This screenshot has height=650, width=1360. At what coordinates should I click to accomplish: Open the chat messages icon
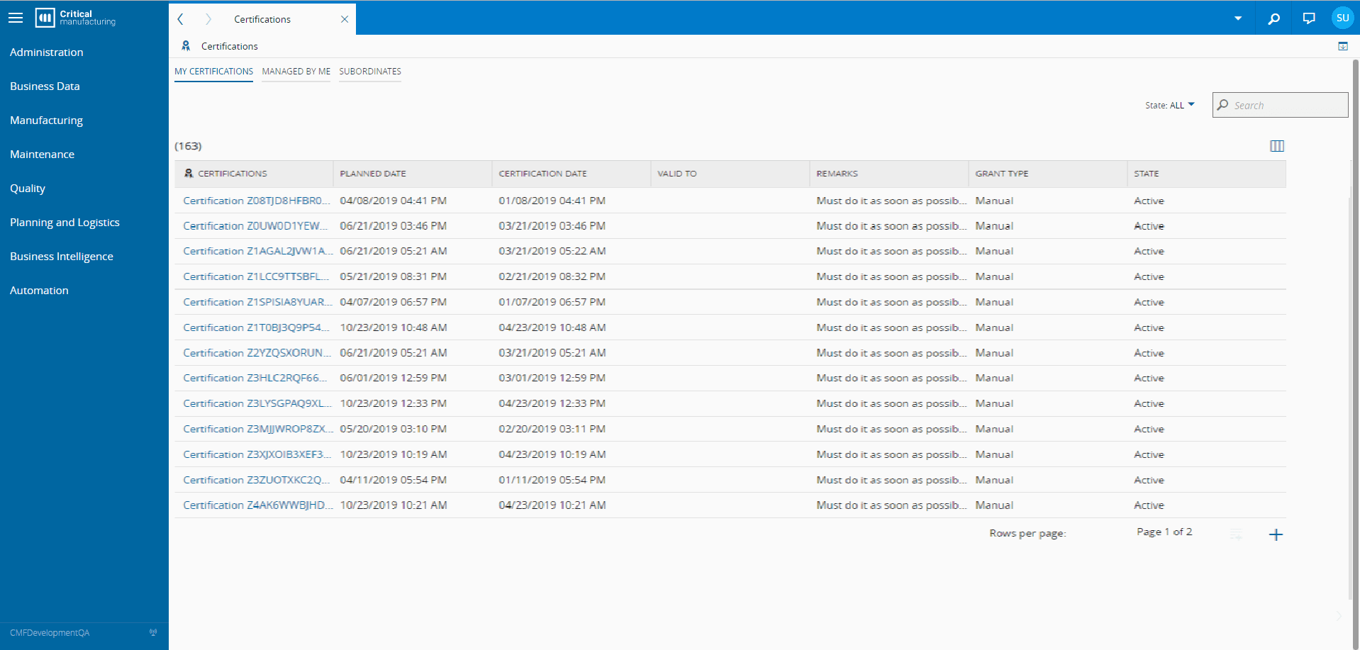[x=1309, y=18]
